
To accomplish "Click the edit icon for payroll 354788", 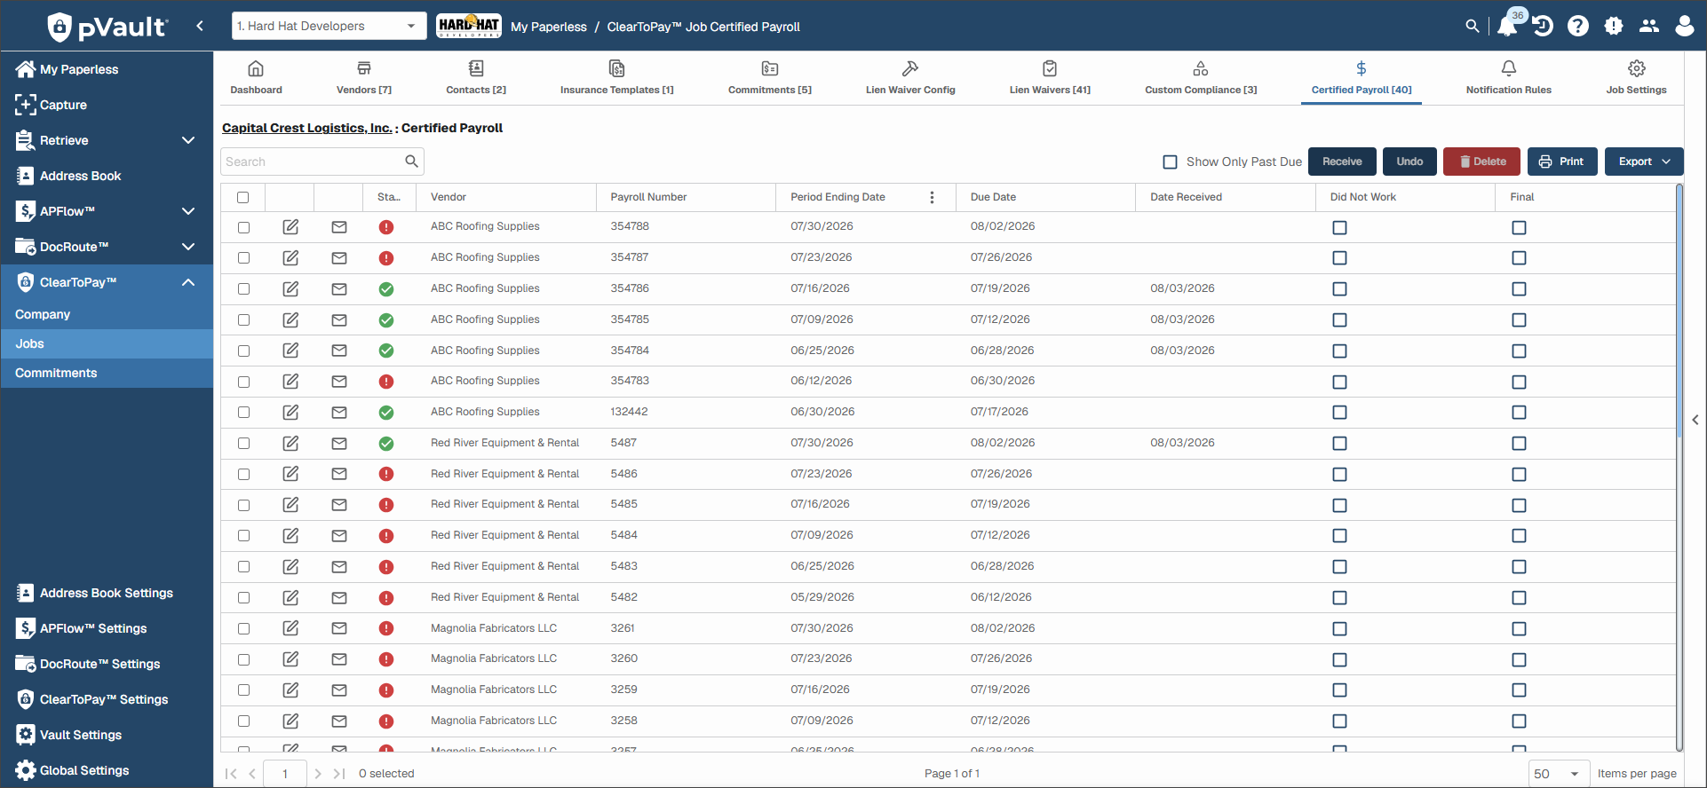I will 290,227.
